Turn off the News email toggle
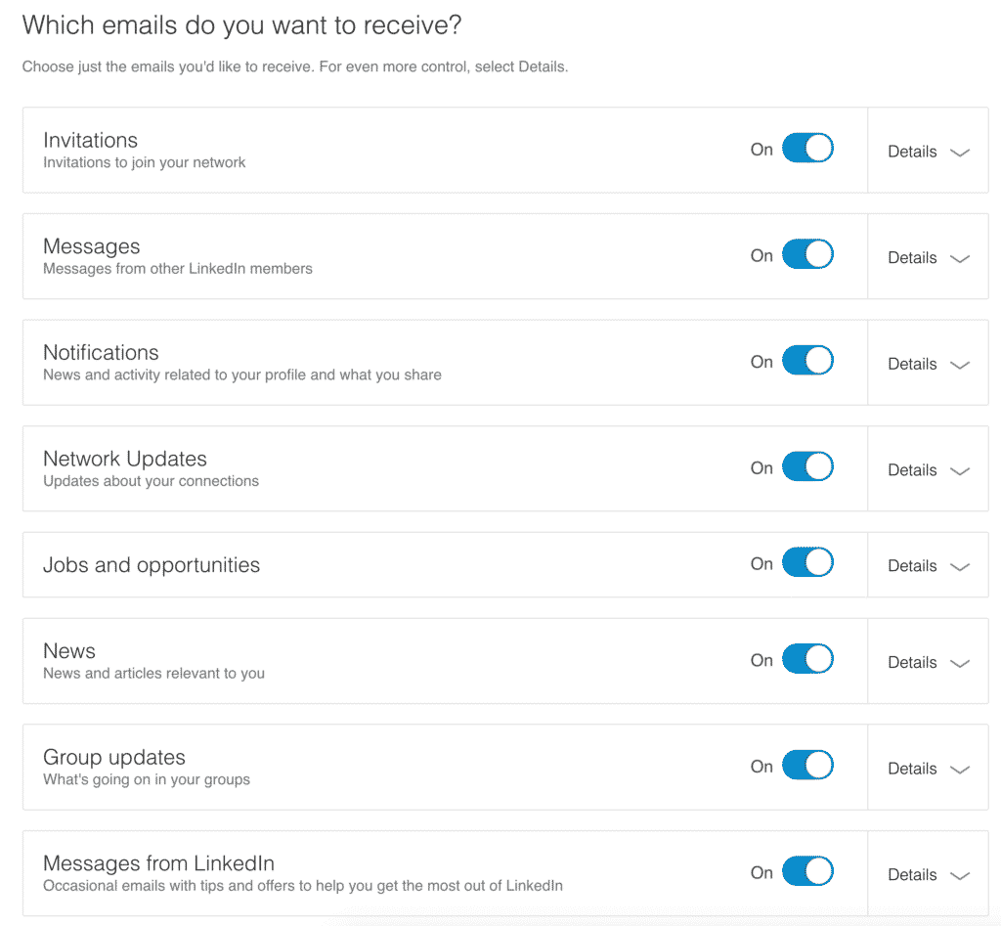The image size is (1001, 926). pos(807,659)
